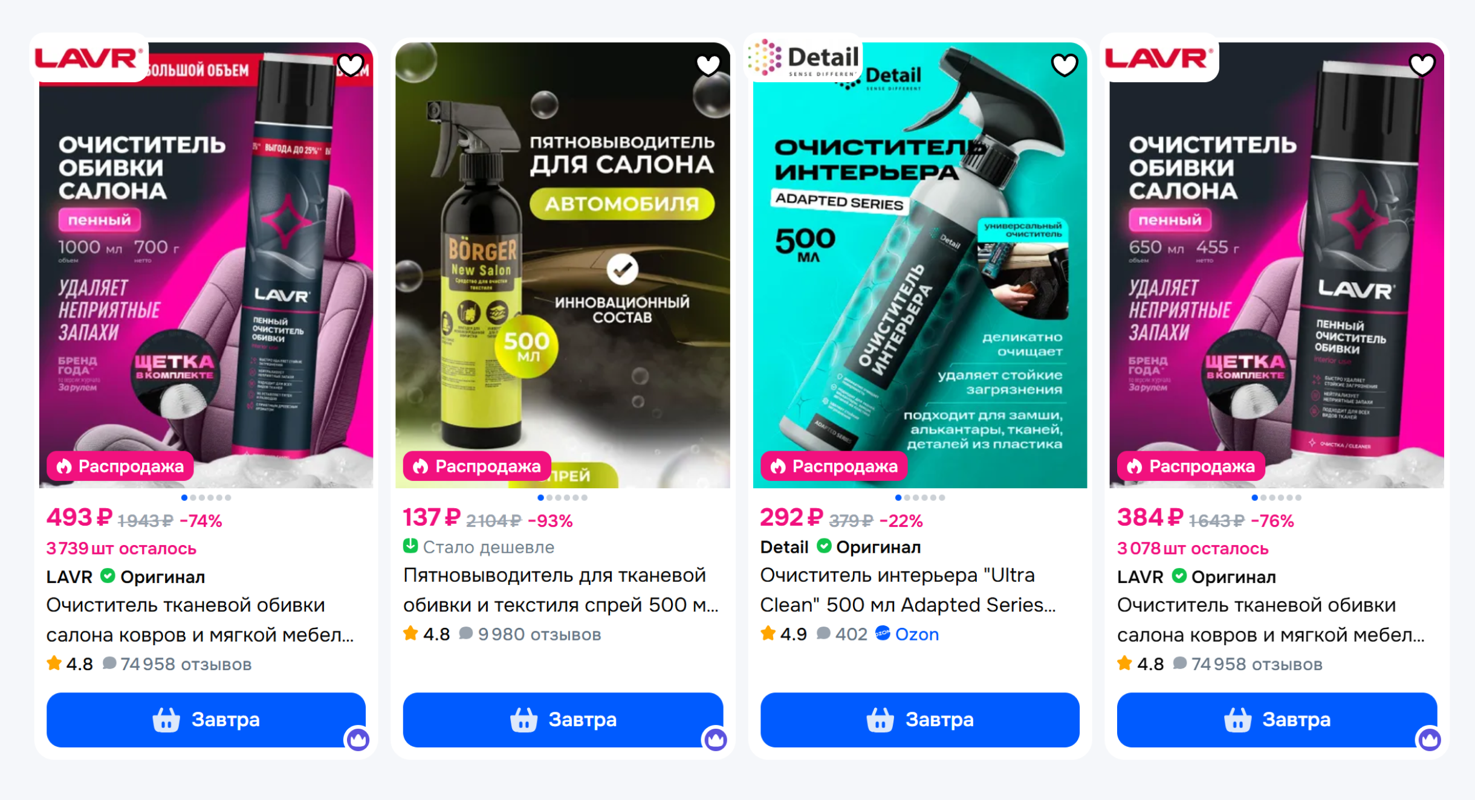The height and width of the screenshot is (800, 1475).
Task: Open Очиститель интерьера Ultra Clean title link
Action: pyautogui.click(x=908, y=590)
